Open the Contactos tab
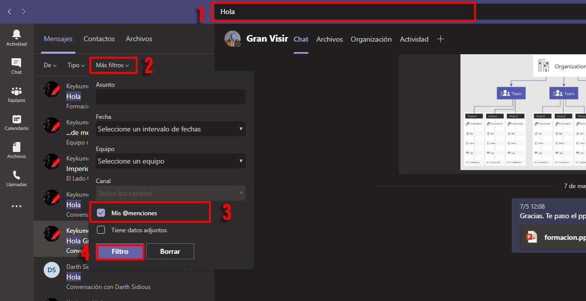Screen dimensions: 586x301 tap(99, 39)
